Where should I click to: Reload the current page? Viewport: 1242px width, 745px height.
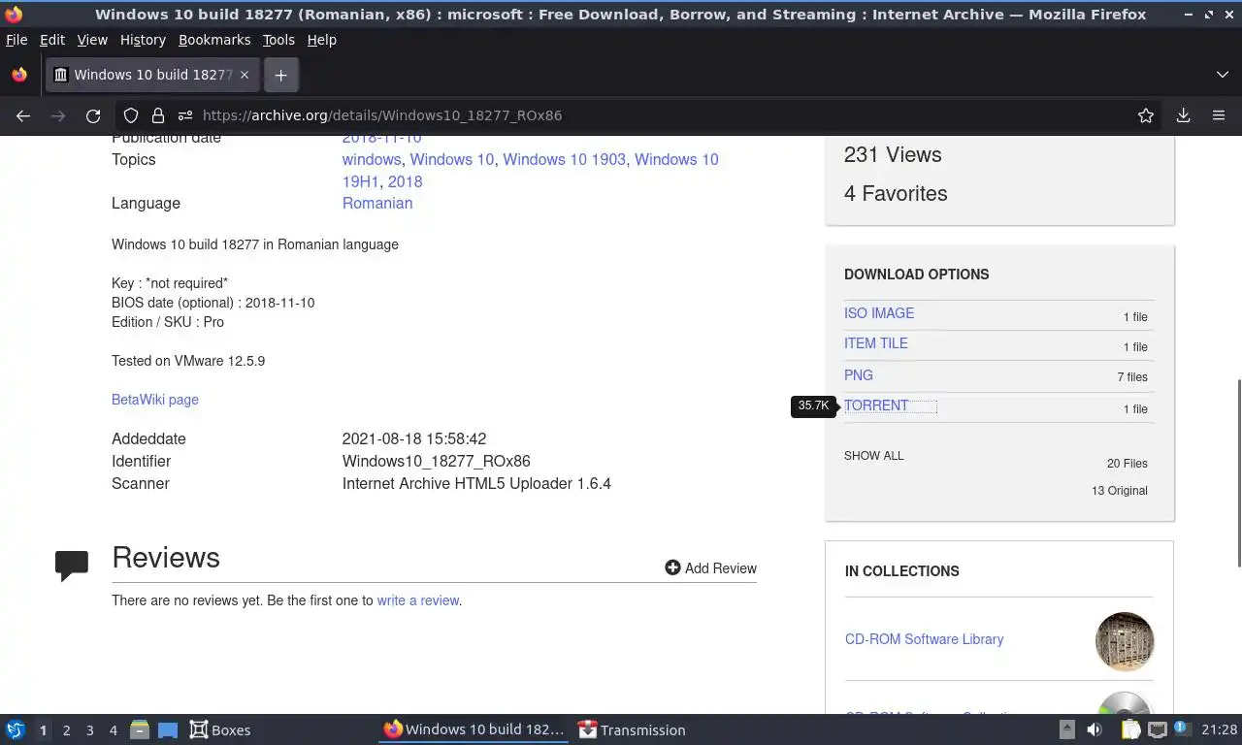(x=93, y=115)
